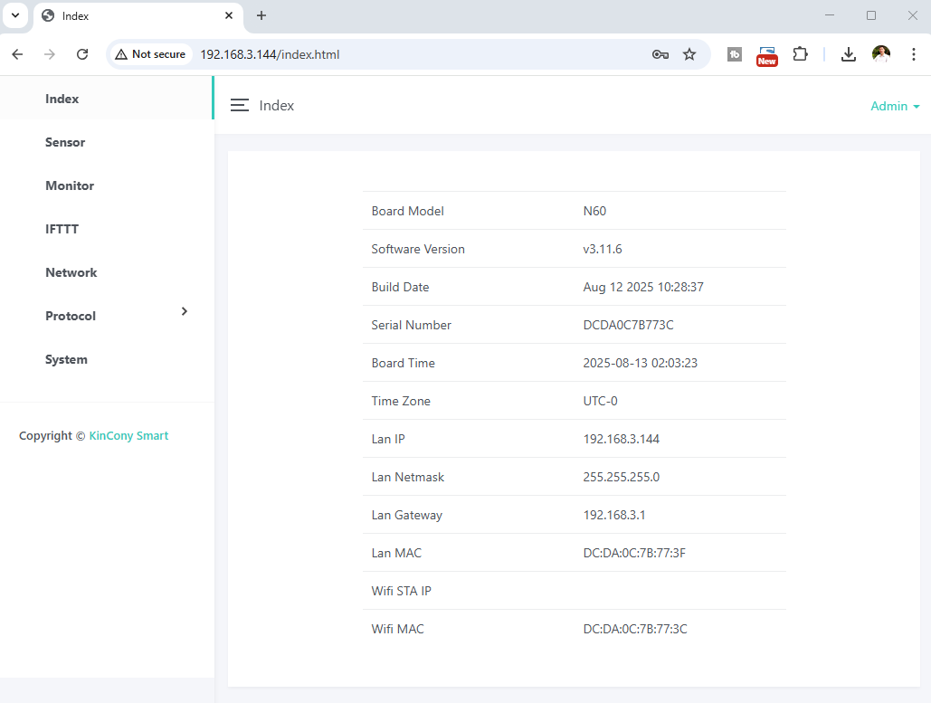Reload the current page
The height and width of the screenshot is (703, 931).
click(82, 54)
